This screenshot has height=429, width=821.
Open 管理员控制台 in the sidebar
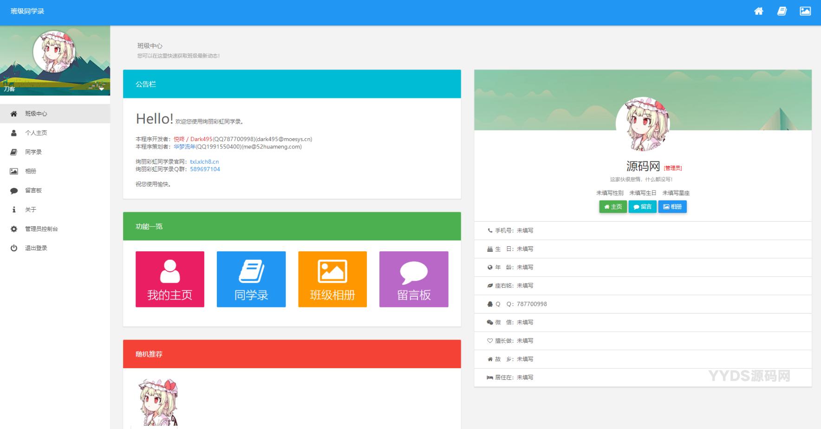[x=41, y=229]
